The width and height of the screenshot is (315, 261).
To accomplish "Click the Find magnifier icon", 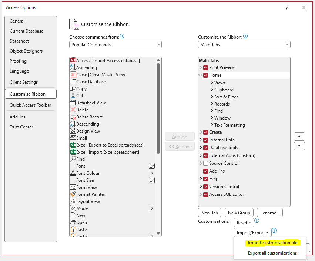I will (73, 159).
